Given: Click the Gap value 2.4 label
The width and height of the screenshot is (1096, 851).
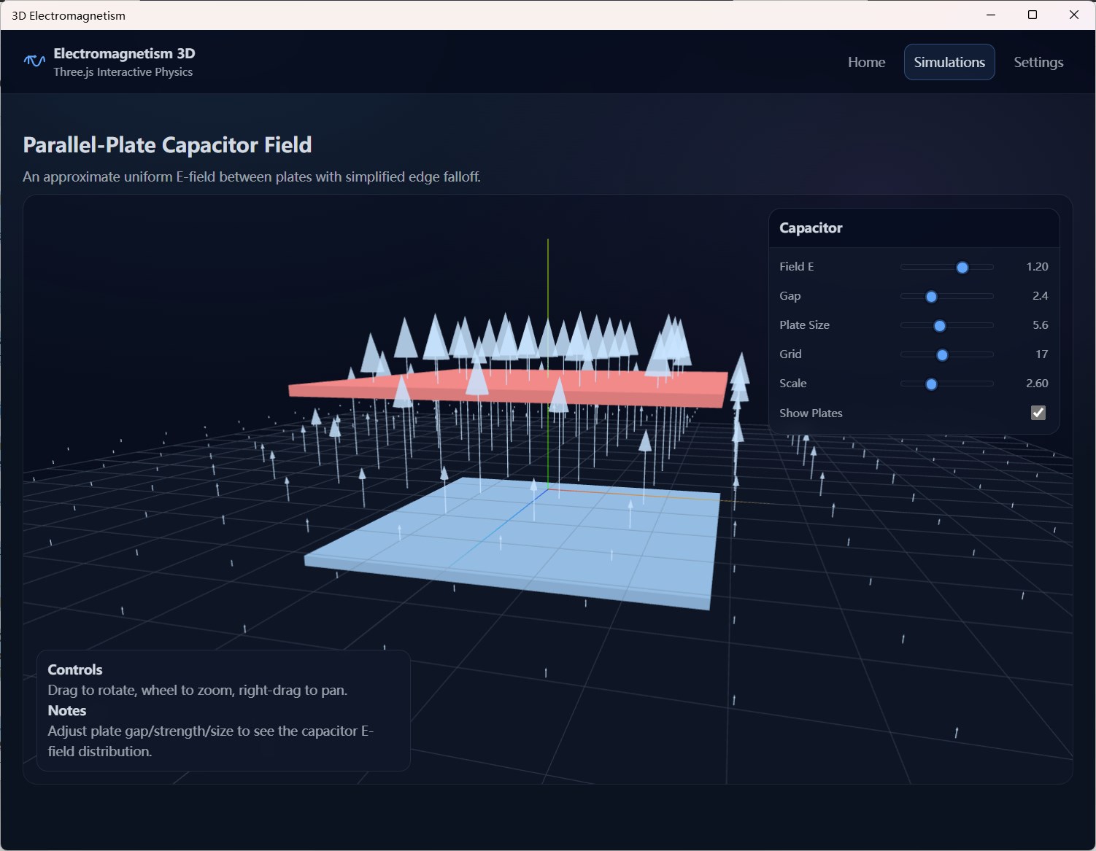Looking at the screenshot, I should coord(1041,295).
